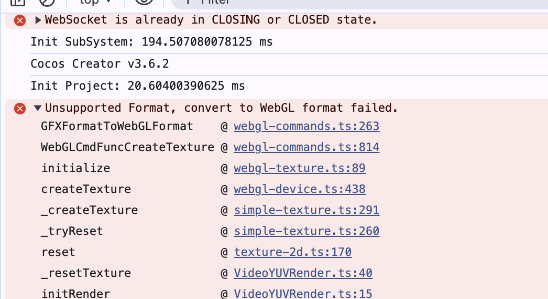The image size is (548, 299).
Task: Follow the webgl-texture.ts:89 link
Action: (300, 168)
